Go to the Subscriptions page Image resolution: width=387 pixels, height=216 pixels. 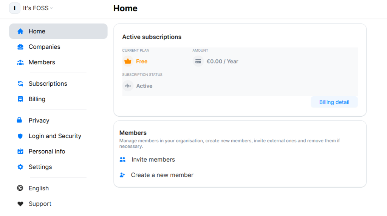click(x=48, y=84)
